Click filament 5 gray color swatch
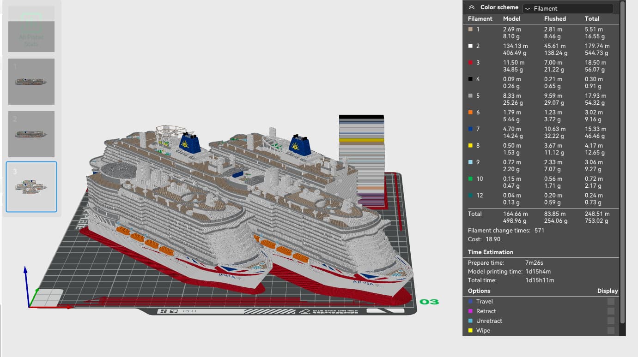This screenshot has width=638, height=357. 470,95
